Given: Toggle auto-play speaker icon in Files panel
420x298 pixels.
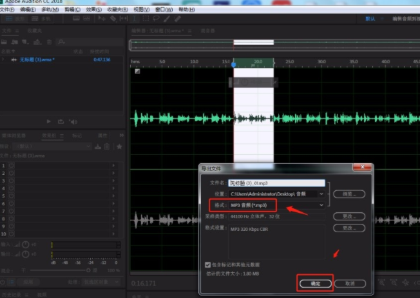Looking at the screenshot, I should [73, 122].
